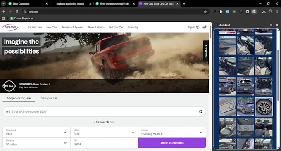This screenshot has width=281, height=151.
Task: Open Current Projects bookmark
Action: click(x=23, y=18)
